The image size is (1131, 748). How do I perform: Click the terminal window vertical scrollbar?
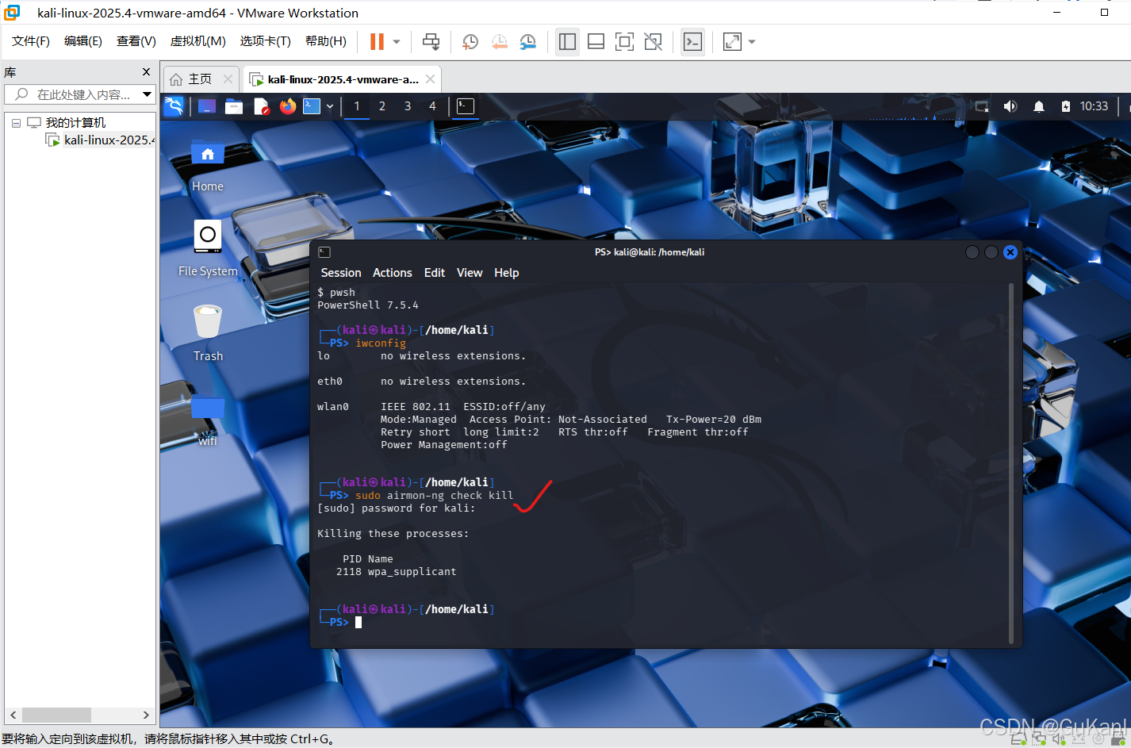click(x=1011, y=464)
